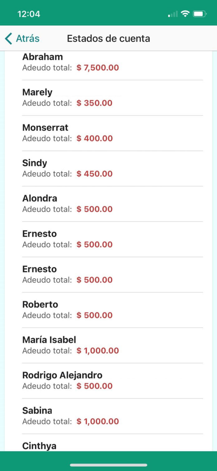Open Sindy's account entry
Viewport: 217px width, 471px height.
pyautogui.click(x=35, y=163)
